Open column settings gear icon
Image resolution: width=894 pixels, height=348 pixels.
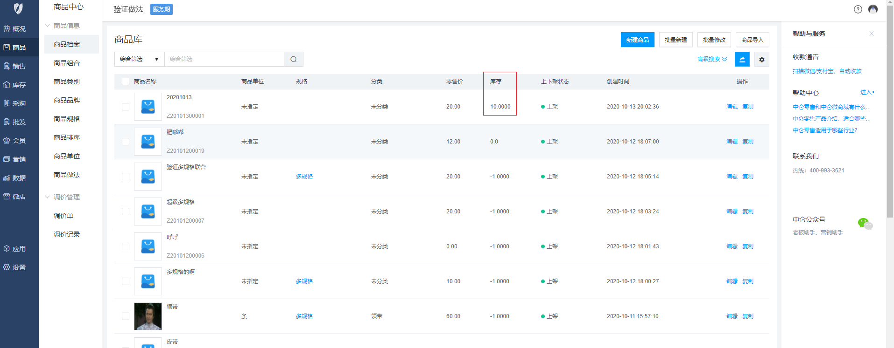coord(761,59)
